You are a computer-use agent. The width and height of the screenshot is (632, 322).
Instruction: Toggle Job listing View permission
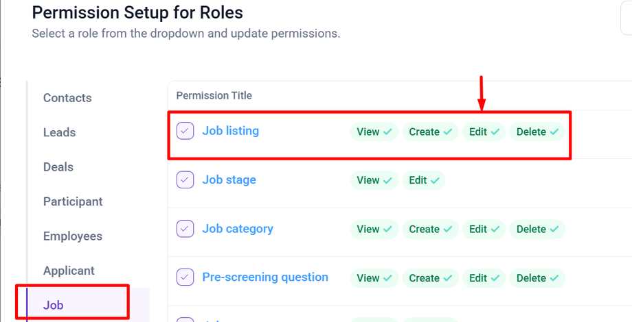pyautogui.click(x=374, y=132)
